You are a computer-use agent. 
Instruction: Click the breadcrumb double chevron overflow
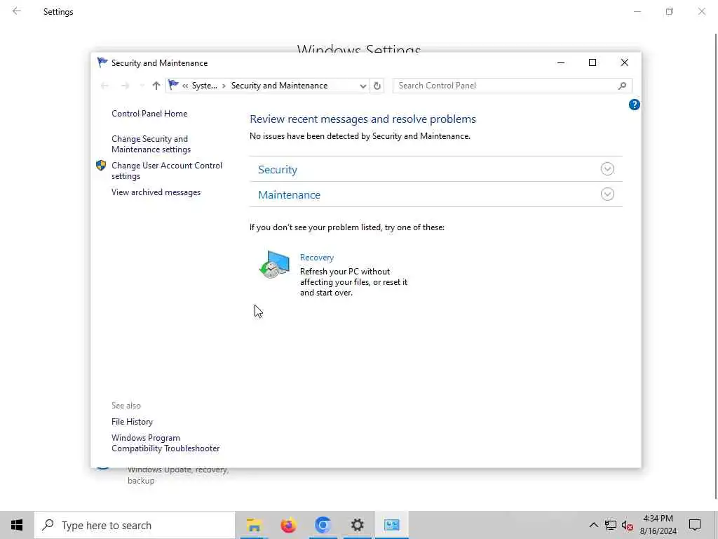pyautogui.click(x=185, y=86)
